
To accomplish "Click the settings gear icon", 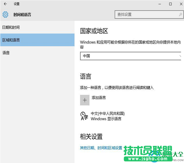I will pos(5,15).
